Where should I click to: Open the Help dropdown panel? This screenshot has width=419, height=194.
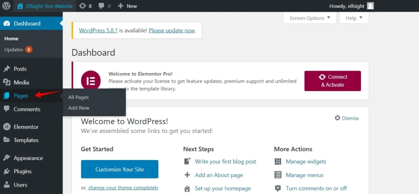point(354,18)
